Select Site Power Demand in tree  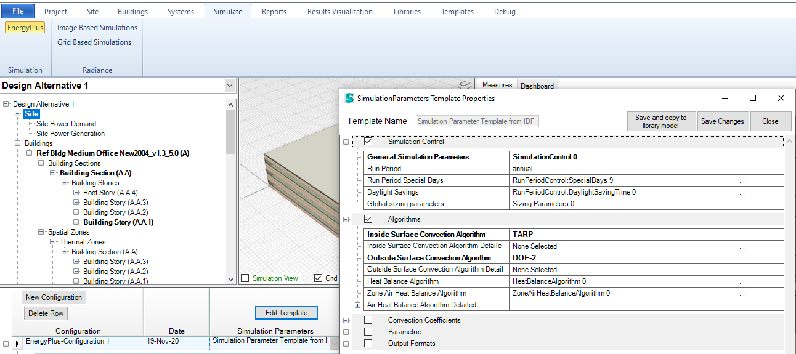pos(66,124)
